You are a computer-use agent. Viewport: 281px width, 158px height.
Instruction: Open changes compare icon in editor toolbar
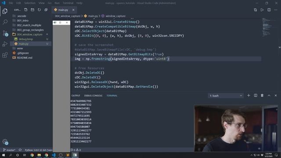[x=256, y=10]
